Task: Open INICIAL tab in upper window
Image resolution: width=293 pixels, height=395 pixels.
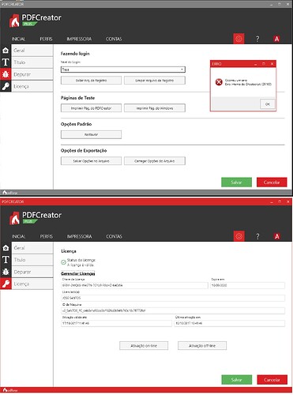Action: click(18, 39)
